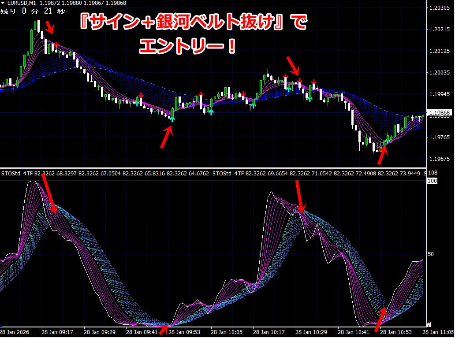
Task: Select the small red sell arrow near 09:41
Action: tap(141, 95)
